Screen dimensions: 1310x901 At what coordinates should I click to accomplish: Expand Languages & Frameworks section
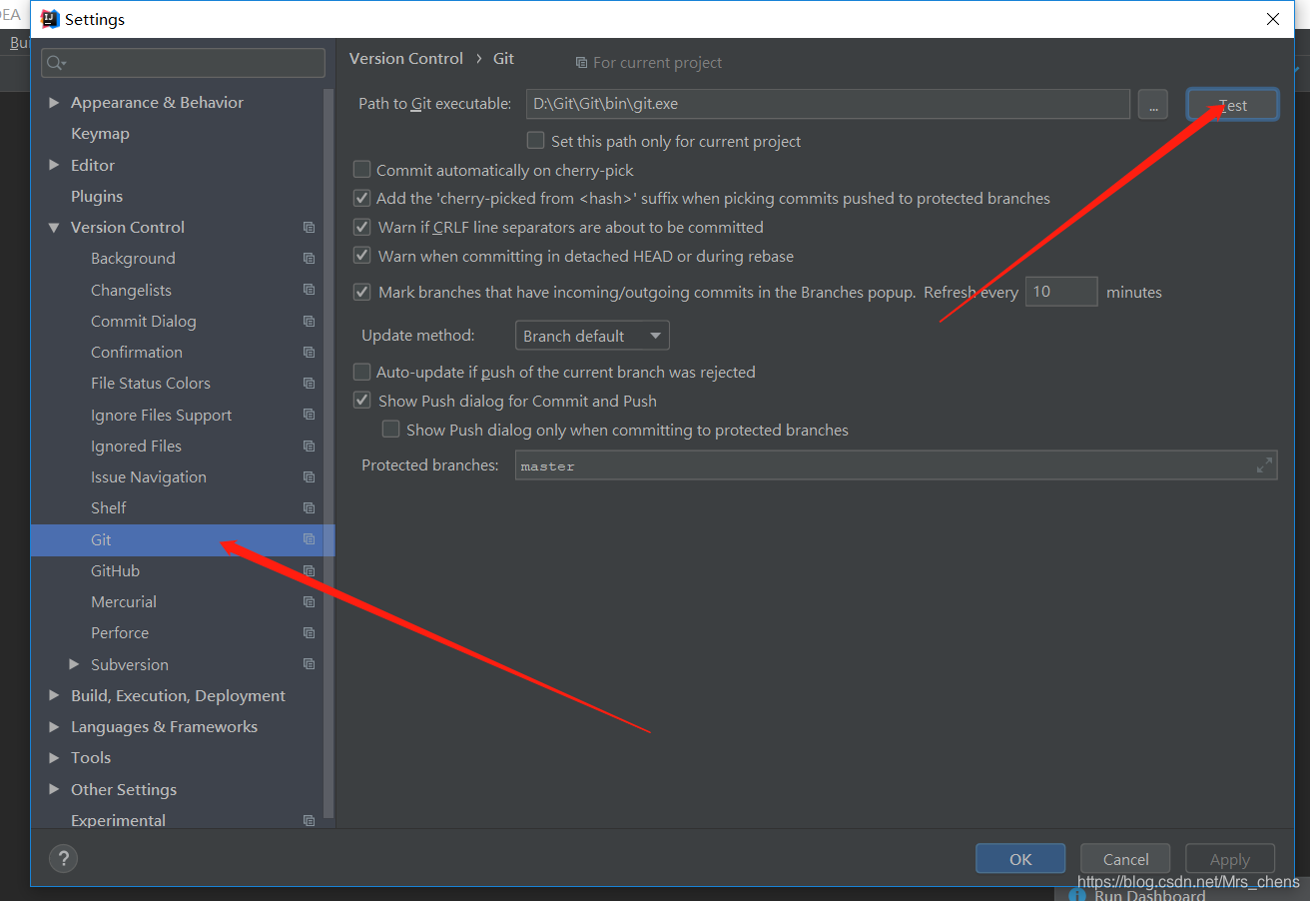(54, 726)
